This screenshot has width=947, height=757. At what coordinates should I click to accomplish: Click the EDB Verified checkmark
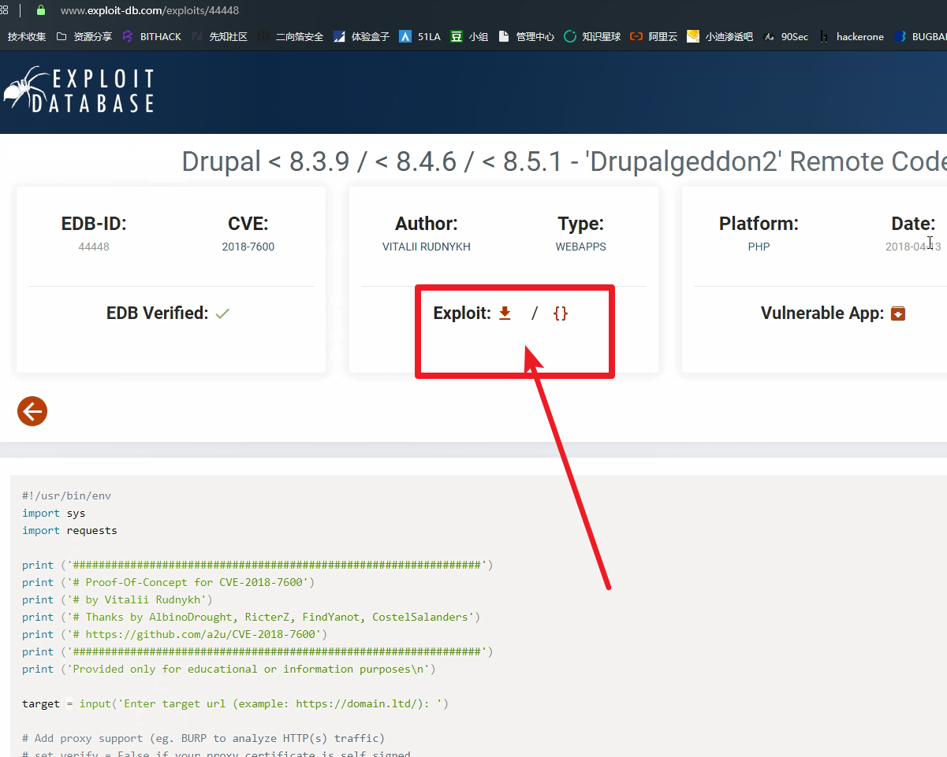(222, 314)
